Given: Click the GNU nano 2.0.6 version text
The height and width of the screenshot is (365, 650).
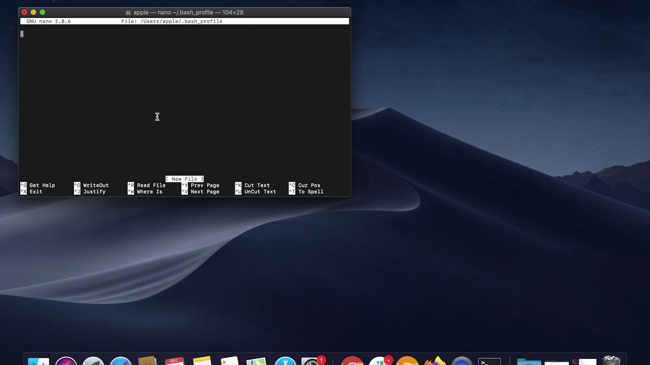Looking at the screenshot, I should (x=49, y=21).
